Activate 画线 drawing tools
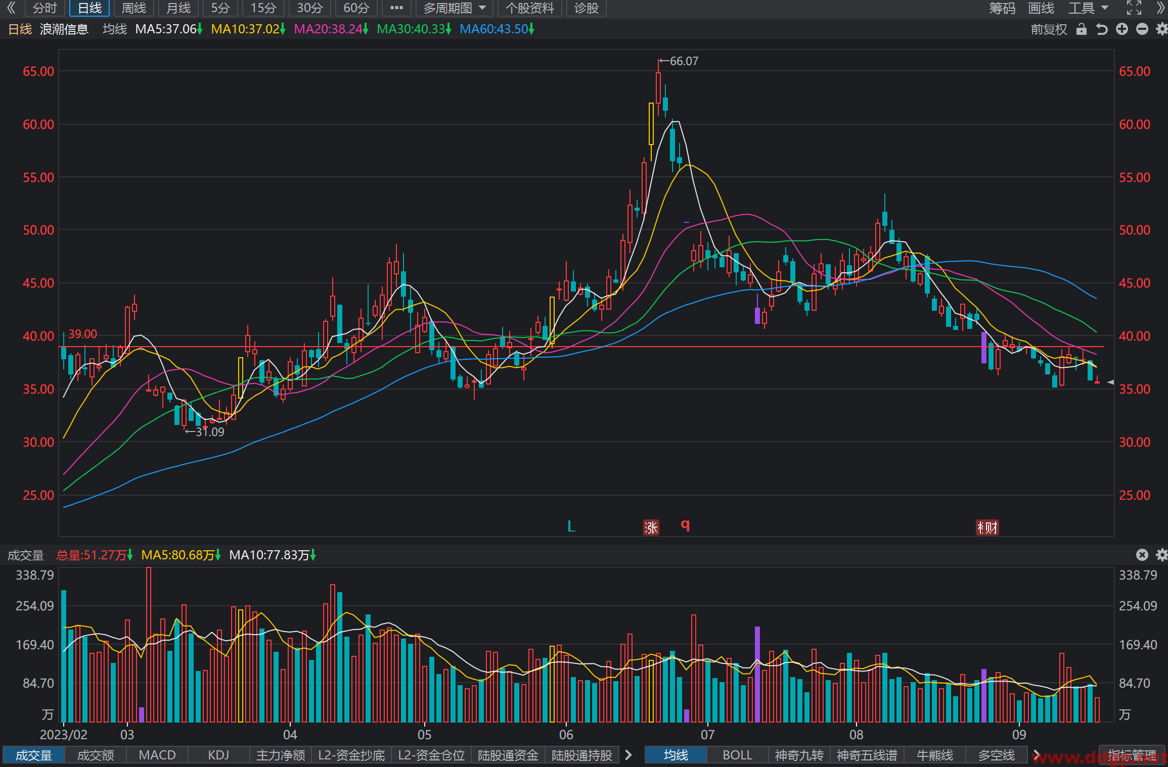The height and width of the screenshot is (767, 1168). coord(1041,8)
